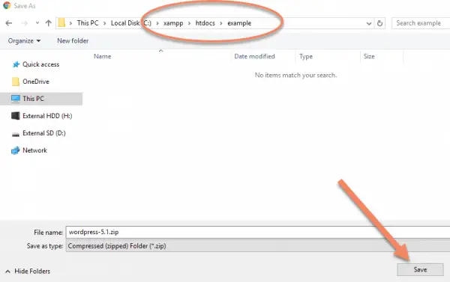
Task: Expand chevron between xampp and htdocs
Action: click(190, 23)
